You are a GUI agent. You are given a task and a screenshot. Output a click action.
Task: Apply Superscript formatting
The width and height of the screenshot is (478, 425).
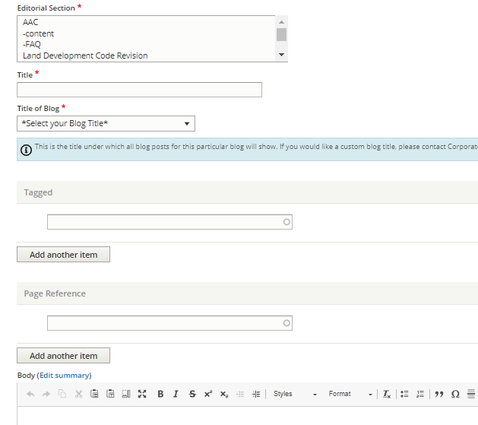208,394
